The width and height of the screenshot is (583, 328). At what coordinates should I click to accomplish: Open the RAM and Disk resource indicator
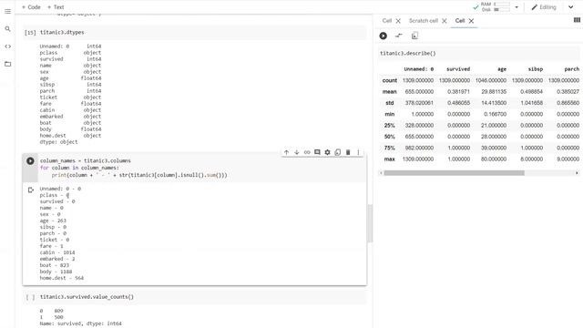(496, 6)
